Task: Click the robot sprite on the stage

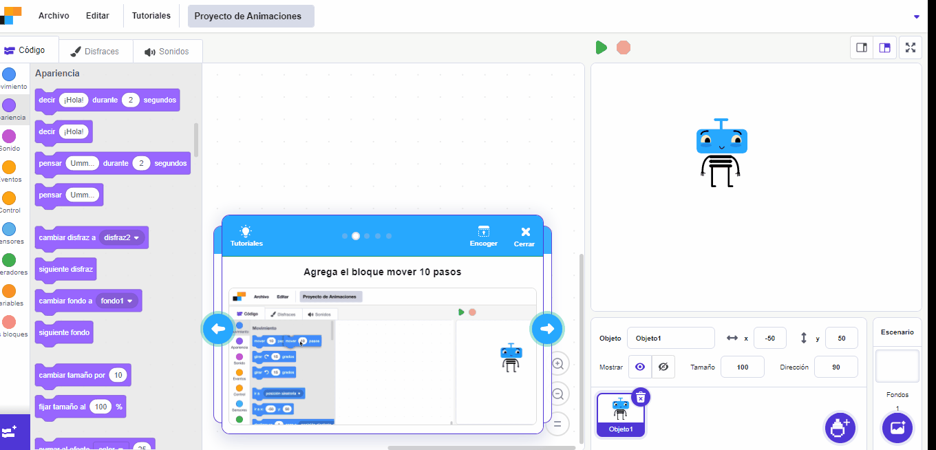Action: 721,153
